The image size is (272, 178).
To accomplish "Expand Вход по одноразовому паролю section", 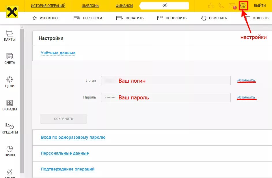I will coord(73,137).
